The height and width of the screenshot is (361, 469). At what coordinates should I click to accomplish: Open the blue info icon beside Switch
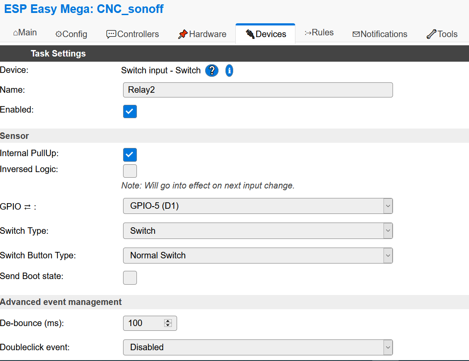(229, 71)
